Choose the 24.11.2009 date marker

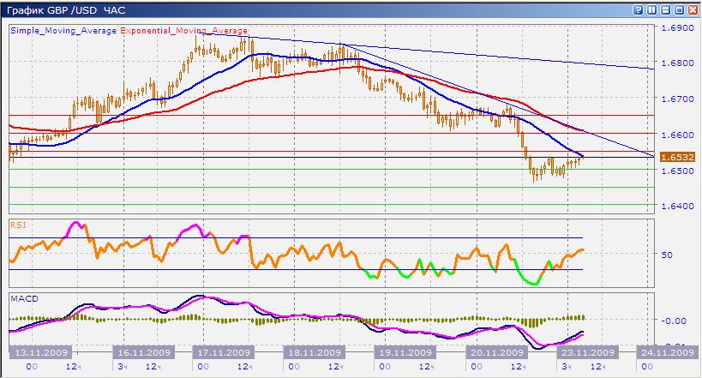pyautogui.click(x=667, y=352)
